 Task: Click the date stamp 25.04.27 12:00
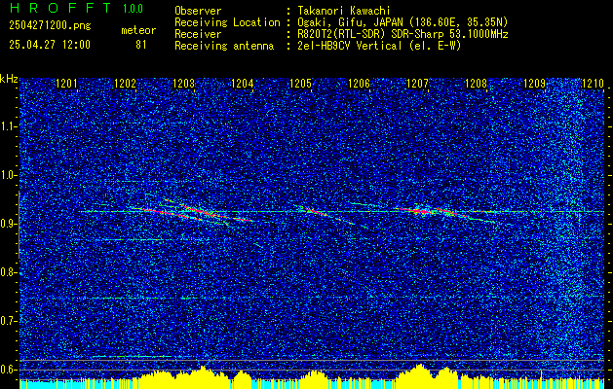point(50,45)
